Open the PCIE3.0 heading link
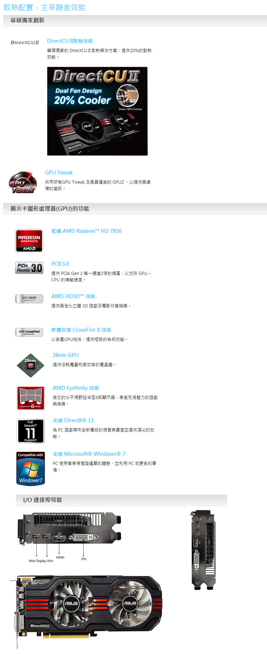This screenshot has height=654, width=267. tap(60, 264)
